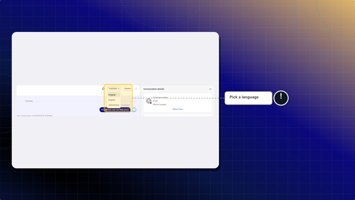The height and width of the screenshot is (200, 355).
Task: Click the UK flag badge on avatar
Action: 151,103
